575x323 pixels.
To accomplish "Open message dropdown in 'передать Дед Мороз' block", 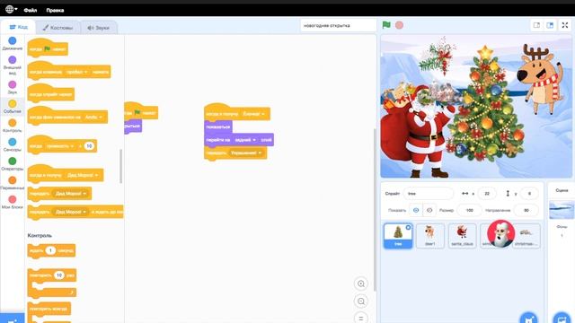I will coord(71,194).
